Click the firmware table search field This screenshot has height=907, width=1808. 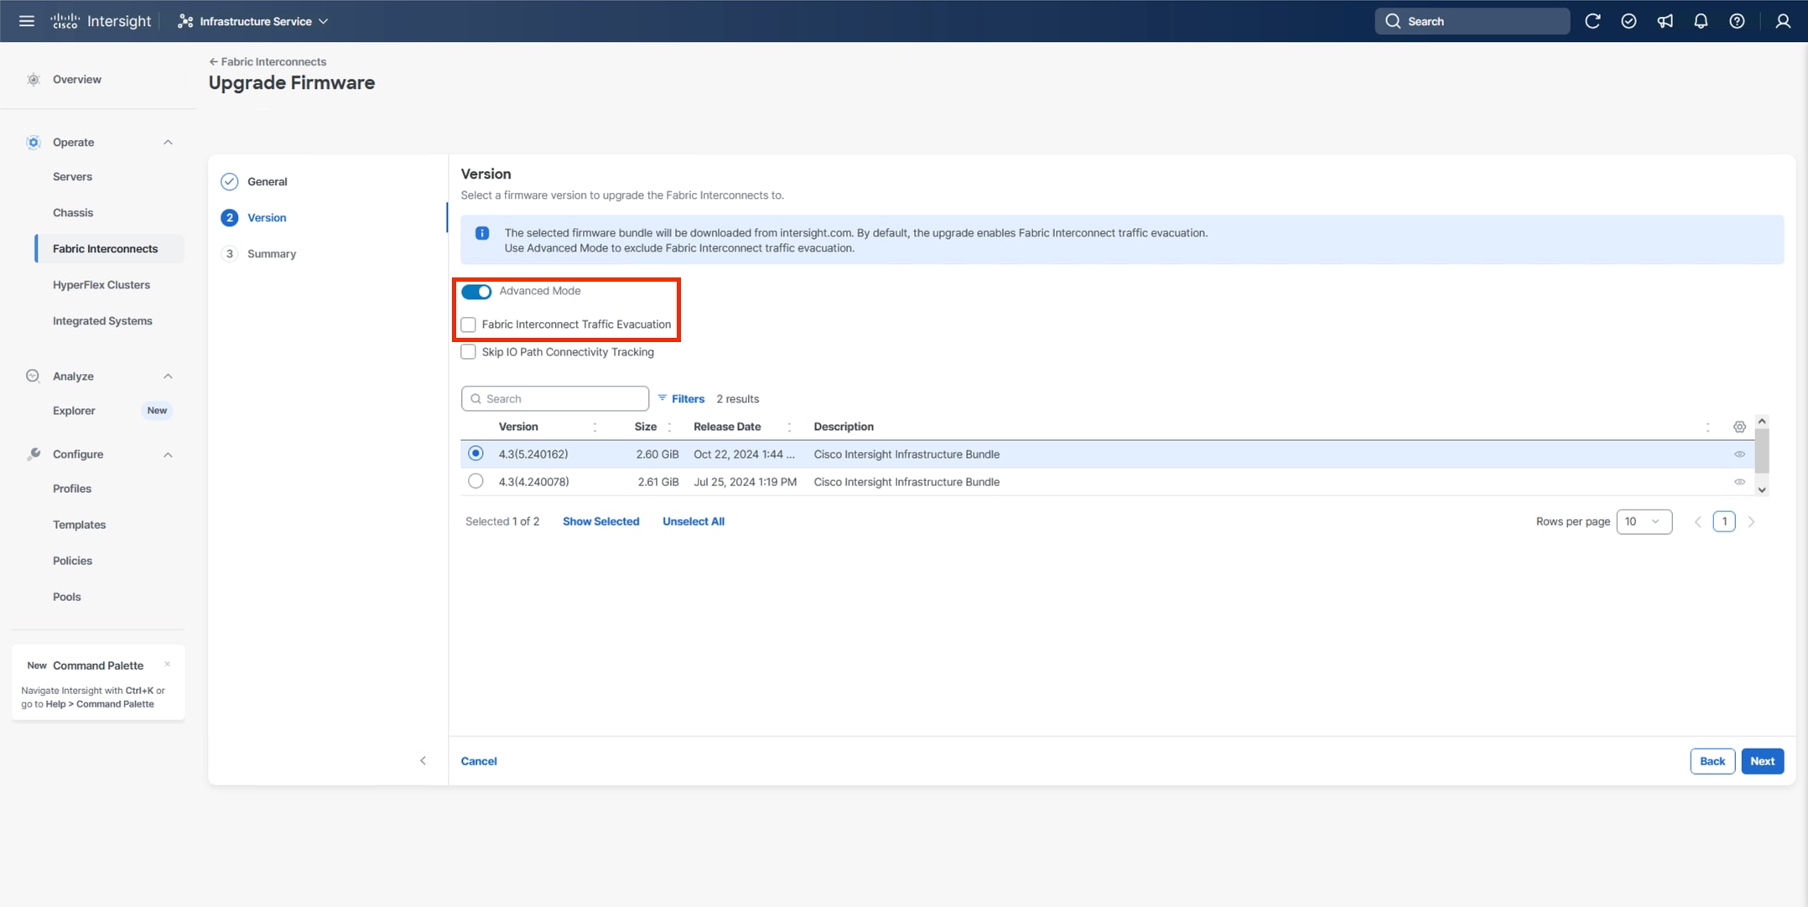coord(554,398)
